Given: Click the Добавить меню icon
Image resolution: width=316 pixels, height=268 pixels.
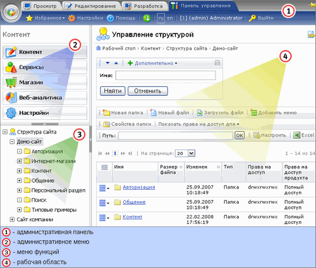Looking at the screenshot, I should [254, 113].
